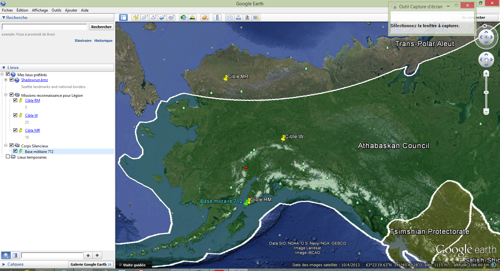Click the Rechercher button
The width and height of the screenshot is (500, 271).
pyautogui.click(x=101, y=27)
